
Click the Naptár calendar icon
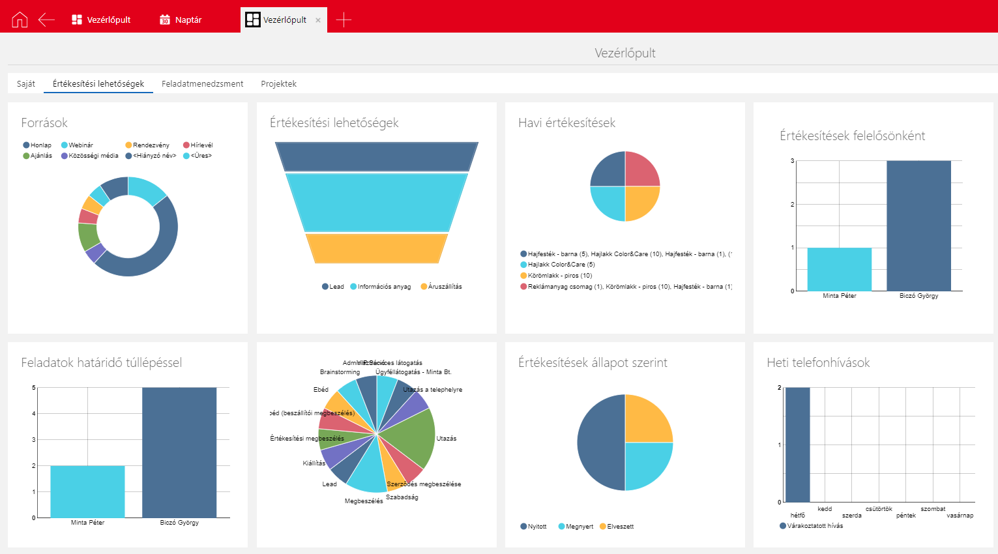[165, 20]
